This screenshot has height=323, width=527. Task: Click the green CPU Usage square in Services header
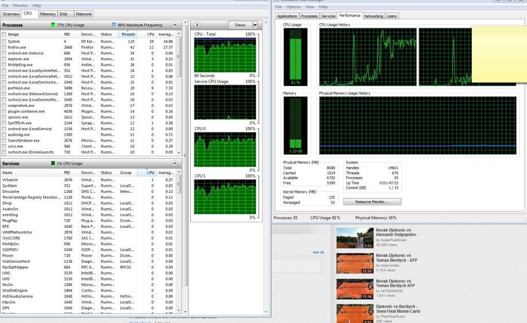54,164
